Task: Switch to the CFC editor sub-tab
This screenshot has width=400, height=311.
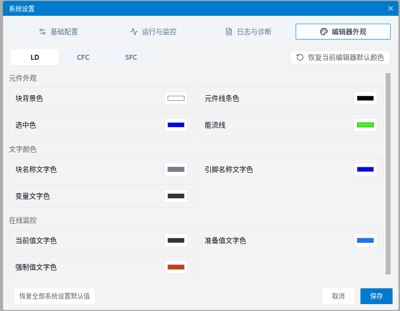Action: pyautogui.click(x=83, y=57)
